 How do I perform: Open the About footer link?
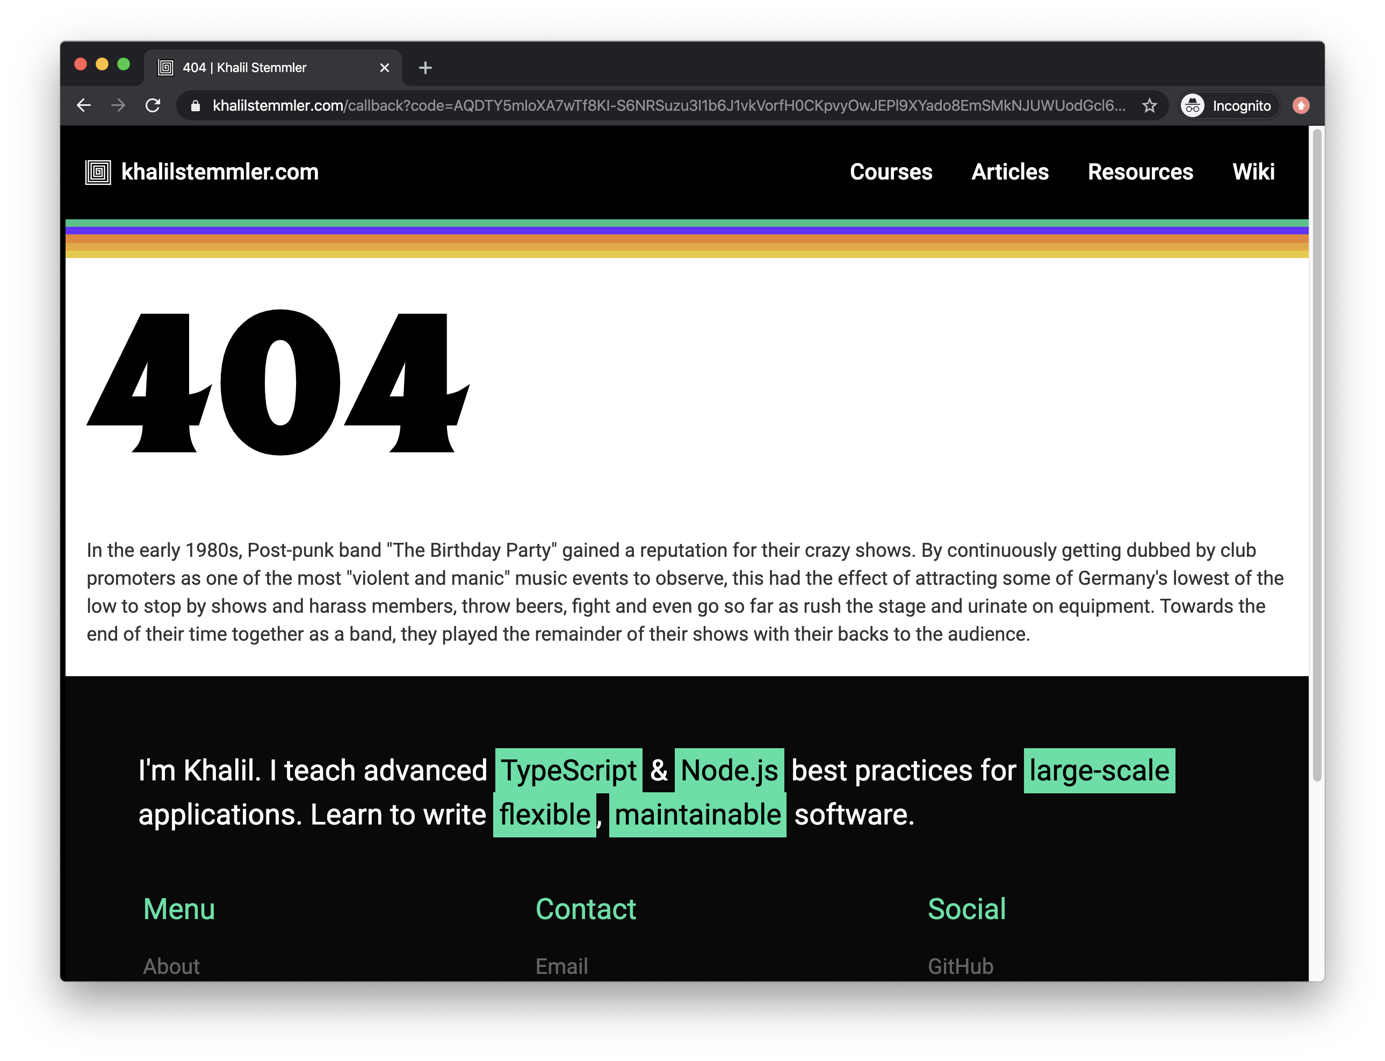[171, 966]
